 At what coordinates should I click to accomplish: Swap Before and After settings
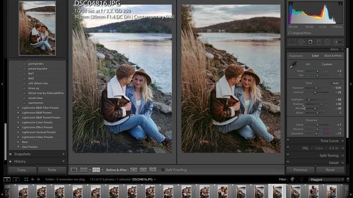tap(153, 170)
